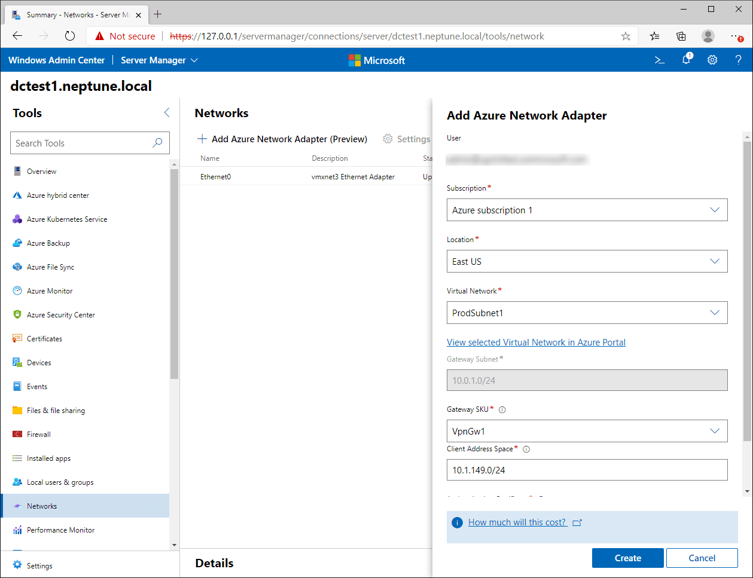Launch the PowerShell console icon
The width and height of the screenshot is (753, 578).
[x=659, y=60]
